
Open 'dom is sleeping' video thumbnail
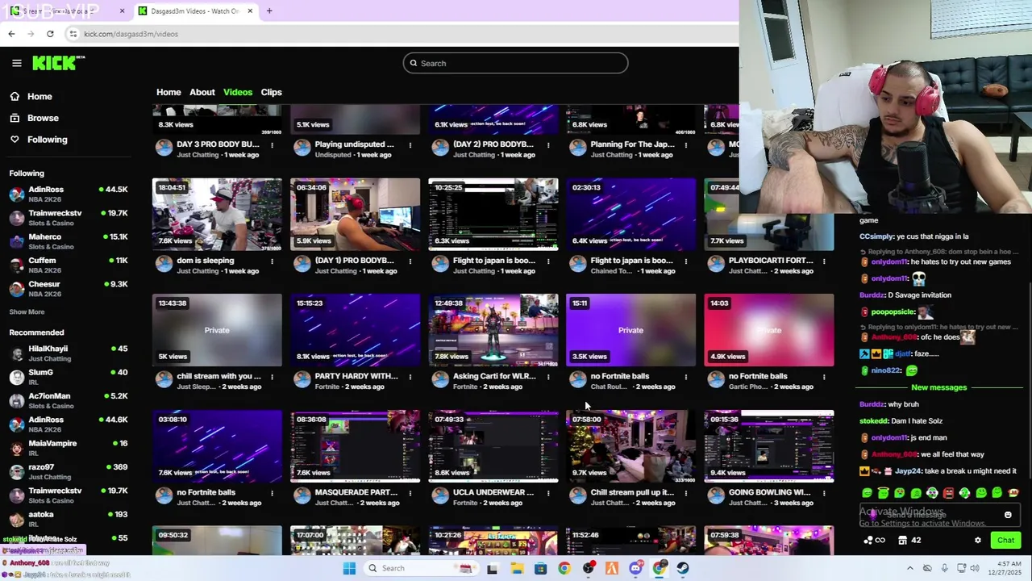pyautogui.click(x=217, y=215)
